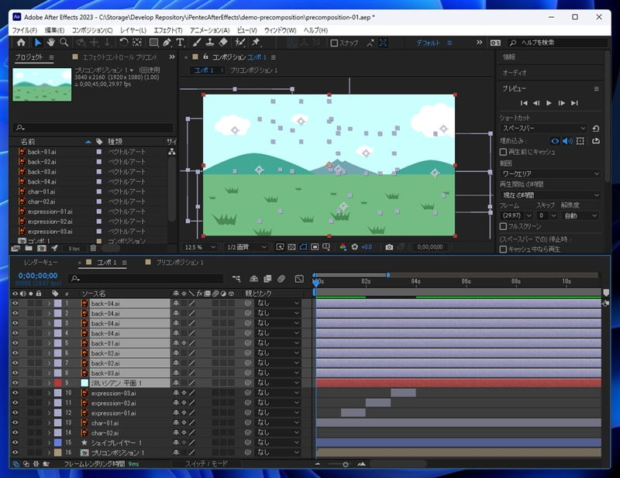Image resolution: width=620 pixels, height=478 pixels.
Task: Click the motion blur enable icon in timeline
Action: tap(281, 279)
